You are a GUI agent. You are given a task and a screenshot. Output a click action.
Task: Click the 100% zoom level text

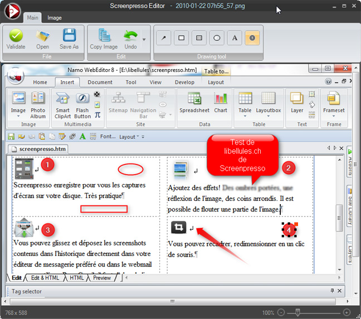(268, 313)
